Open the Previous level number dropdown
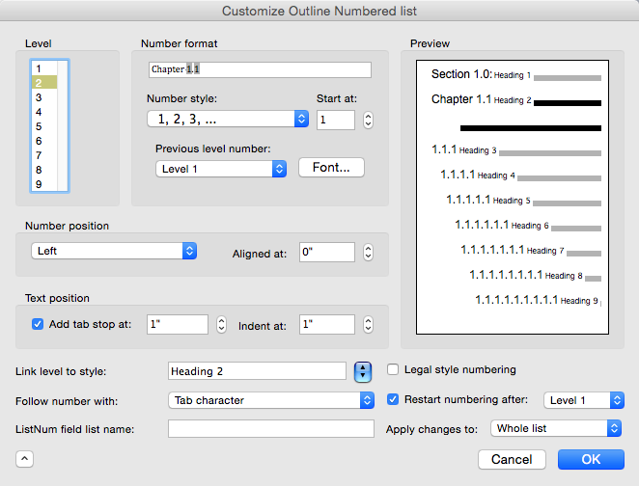Image resolution: width=639 pixels, height=486 pixels. [x=221, y=169]
